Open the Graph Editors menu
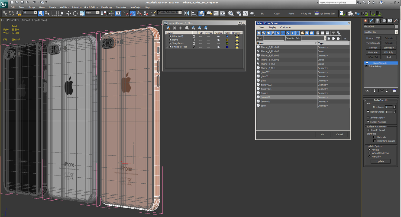This screenshot has height=217, width=401. [91, 7]
